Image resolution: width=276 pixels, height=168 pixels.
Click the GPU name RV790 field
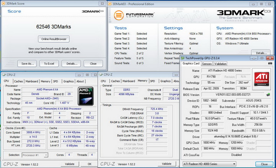point(211,77)
